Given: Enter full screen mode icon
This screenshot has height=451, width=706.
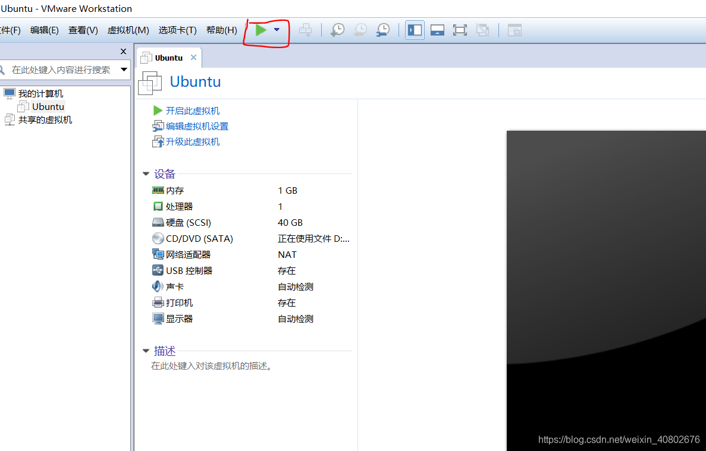Looking at the screenshot, I should point(460,30).
